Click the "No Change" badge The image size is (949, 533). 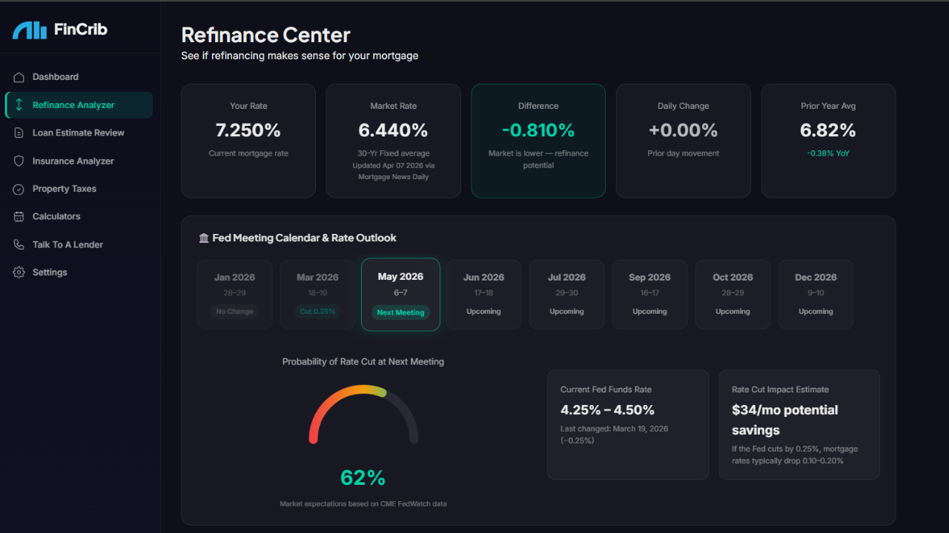click(x=234, y=312)
